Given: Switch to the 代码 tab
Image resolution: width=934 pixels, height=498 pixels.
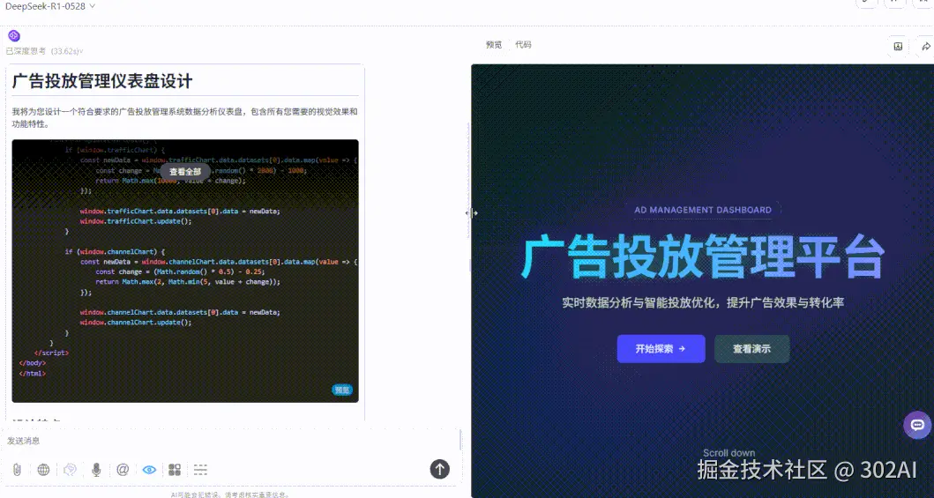Looking at the screenshot, I should pyautogui.click(x=523, y=45).
